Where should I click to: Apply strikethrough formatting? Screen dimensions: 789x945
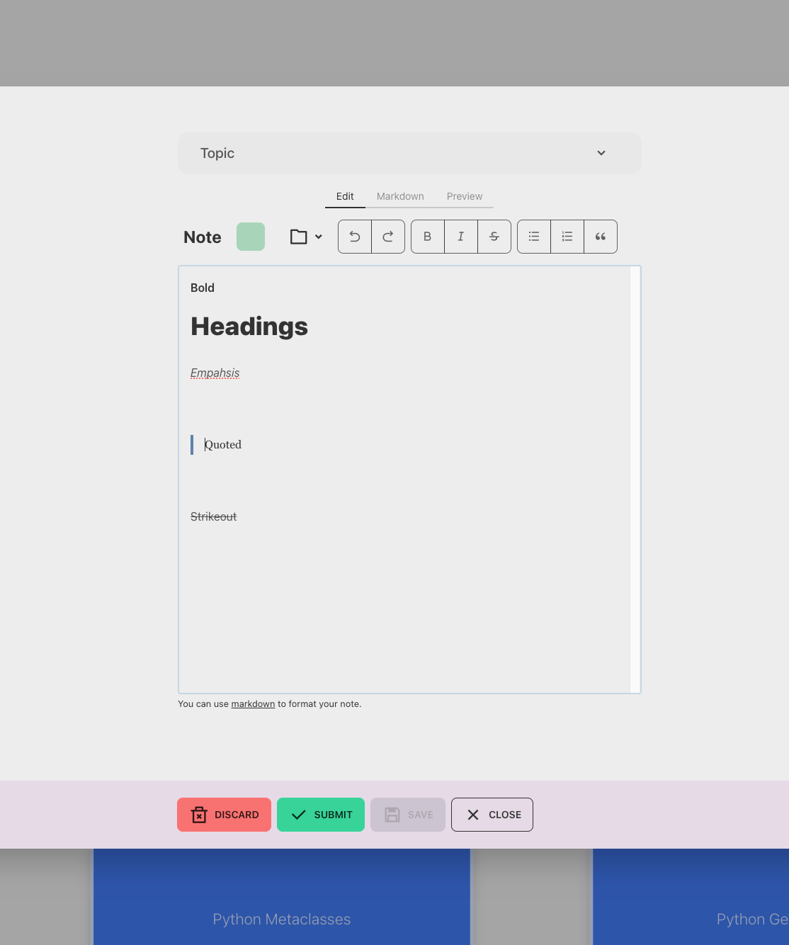494,237
